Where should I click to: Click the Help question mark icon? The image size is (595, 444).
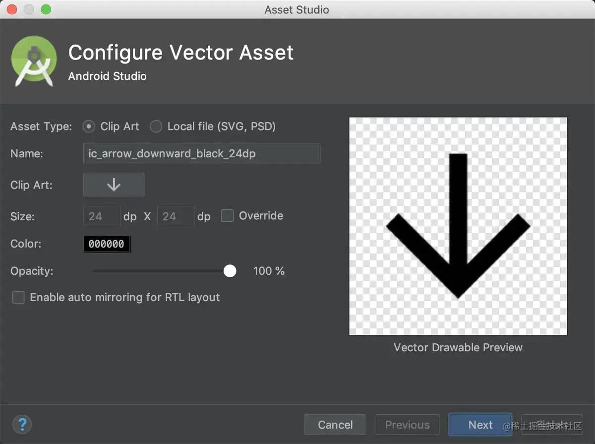click(x=22, y=424)
